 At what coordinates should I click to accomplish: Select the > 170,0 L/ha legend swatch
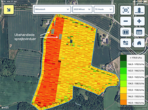point(123,58)
